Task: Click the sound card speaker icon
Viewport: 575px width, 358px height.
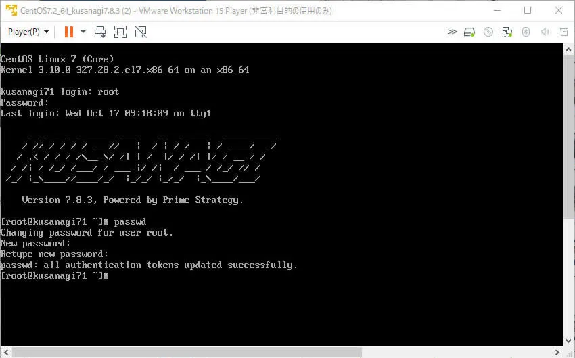Action: click(x=545, y=32)
